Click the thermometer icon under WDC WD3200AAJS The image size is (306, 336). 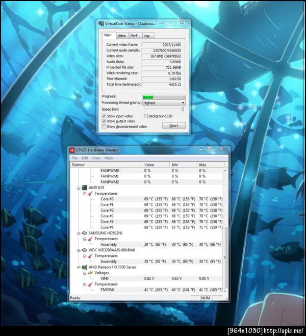pyautogui.click(x=90, y=256)
